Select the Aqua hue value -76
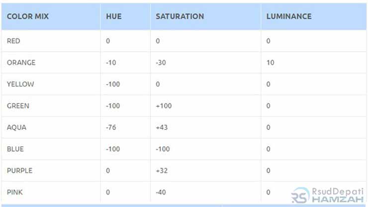Image resolution: width=368 pixels, height=207 pixels. click(111, 127)
